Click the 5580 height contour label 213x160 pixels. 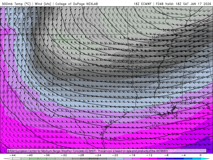[x=131, y=83]
